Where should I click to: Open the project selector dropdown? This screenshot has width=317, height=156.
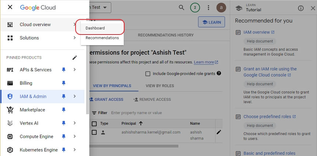pyautogui.click(x=100, y=8)
